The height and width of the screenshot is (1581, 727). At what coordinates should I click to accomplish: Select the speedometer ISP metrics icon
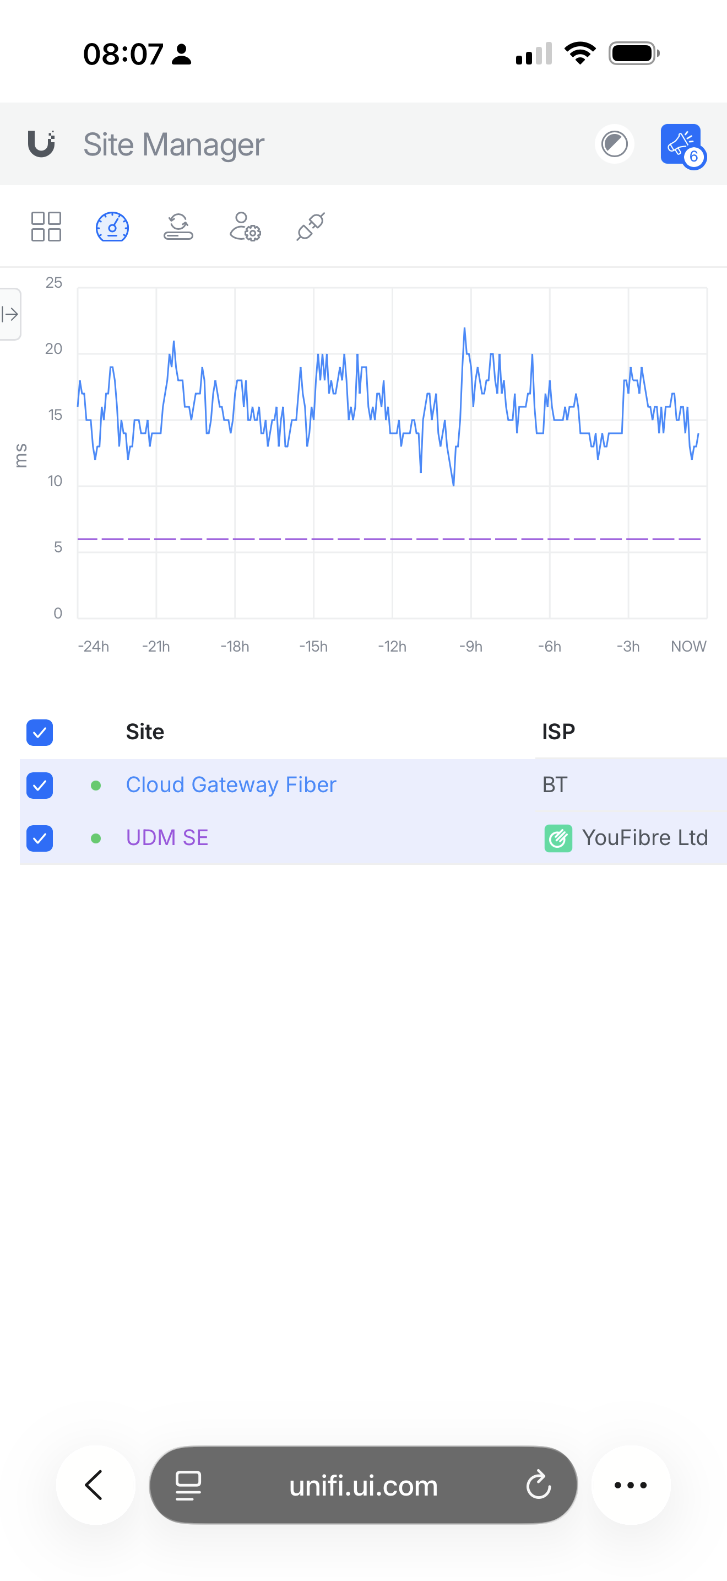click(112, 227)
